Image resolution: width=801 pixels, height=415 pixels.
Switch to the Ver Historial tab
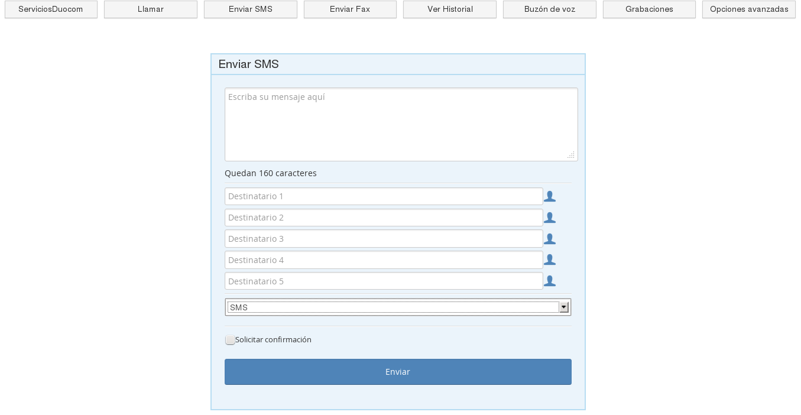[449, 9]
